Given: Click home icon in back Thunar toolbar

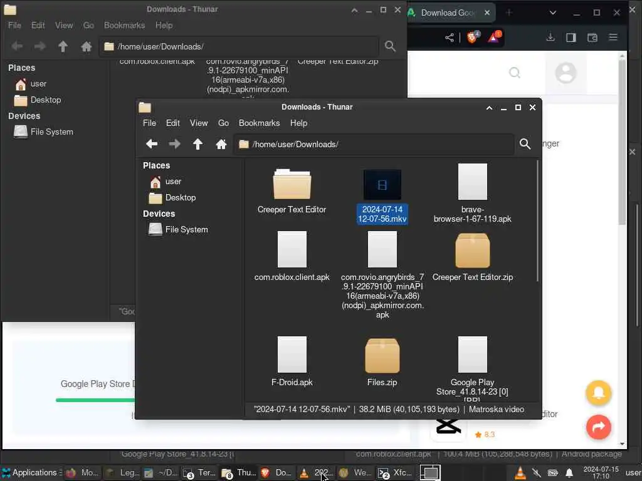Looking at the screenshot, I should click(x=86, y=46).
